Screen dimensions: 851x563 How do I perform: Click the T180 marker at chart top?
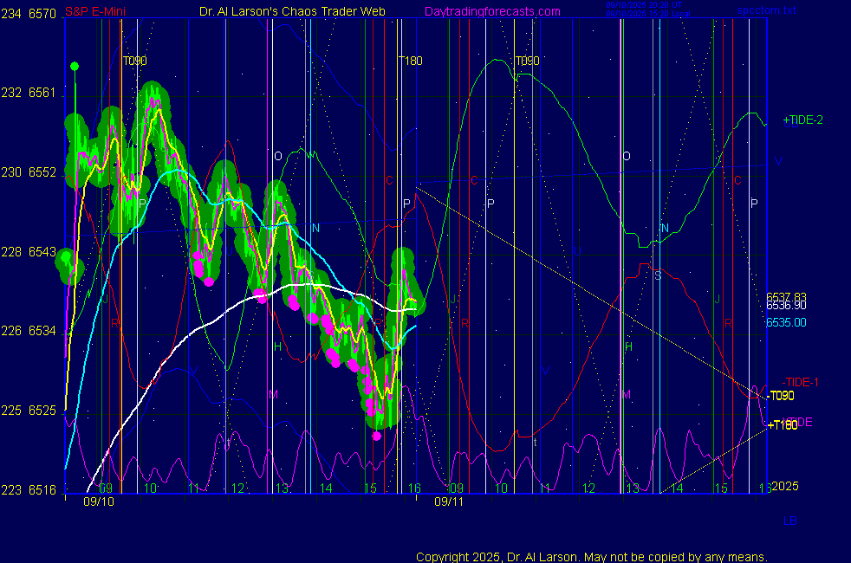(x=410, y=61)
